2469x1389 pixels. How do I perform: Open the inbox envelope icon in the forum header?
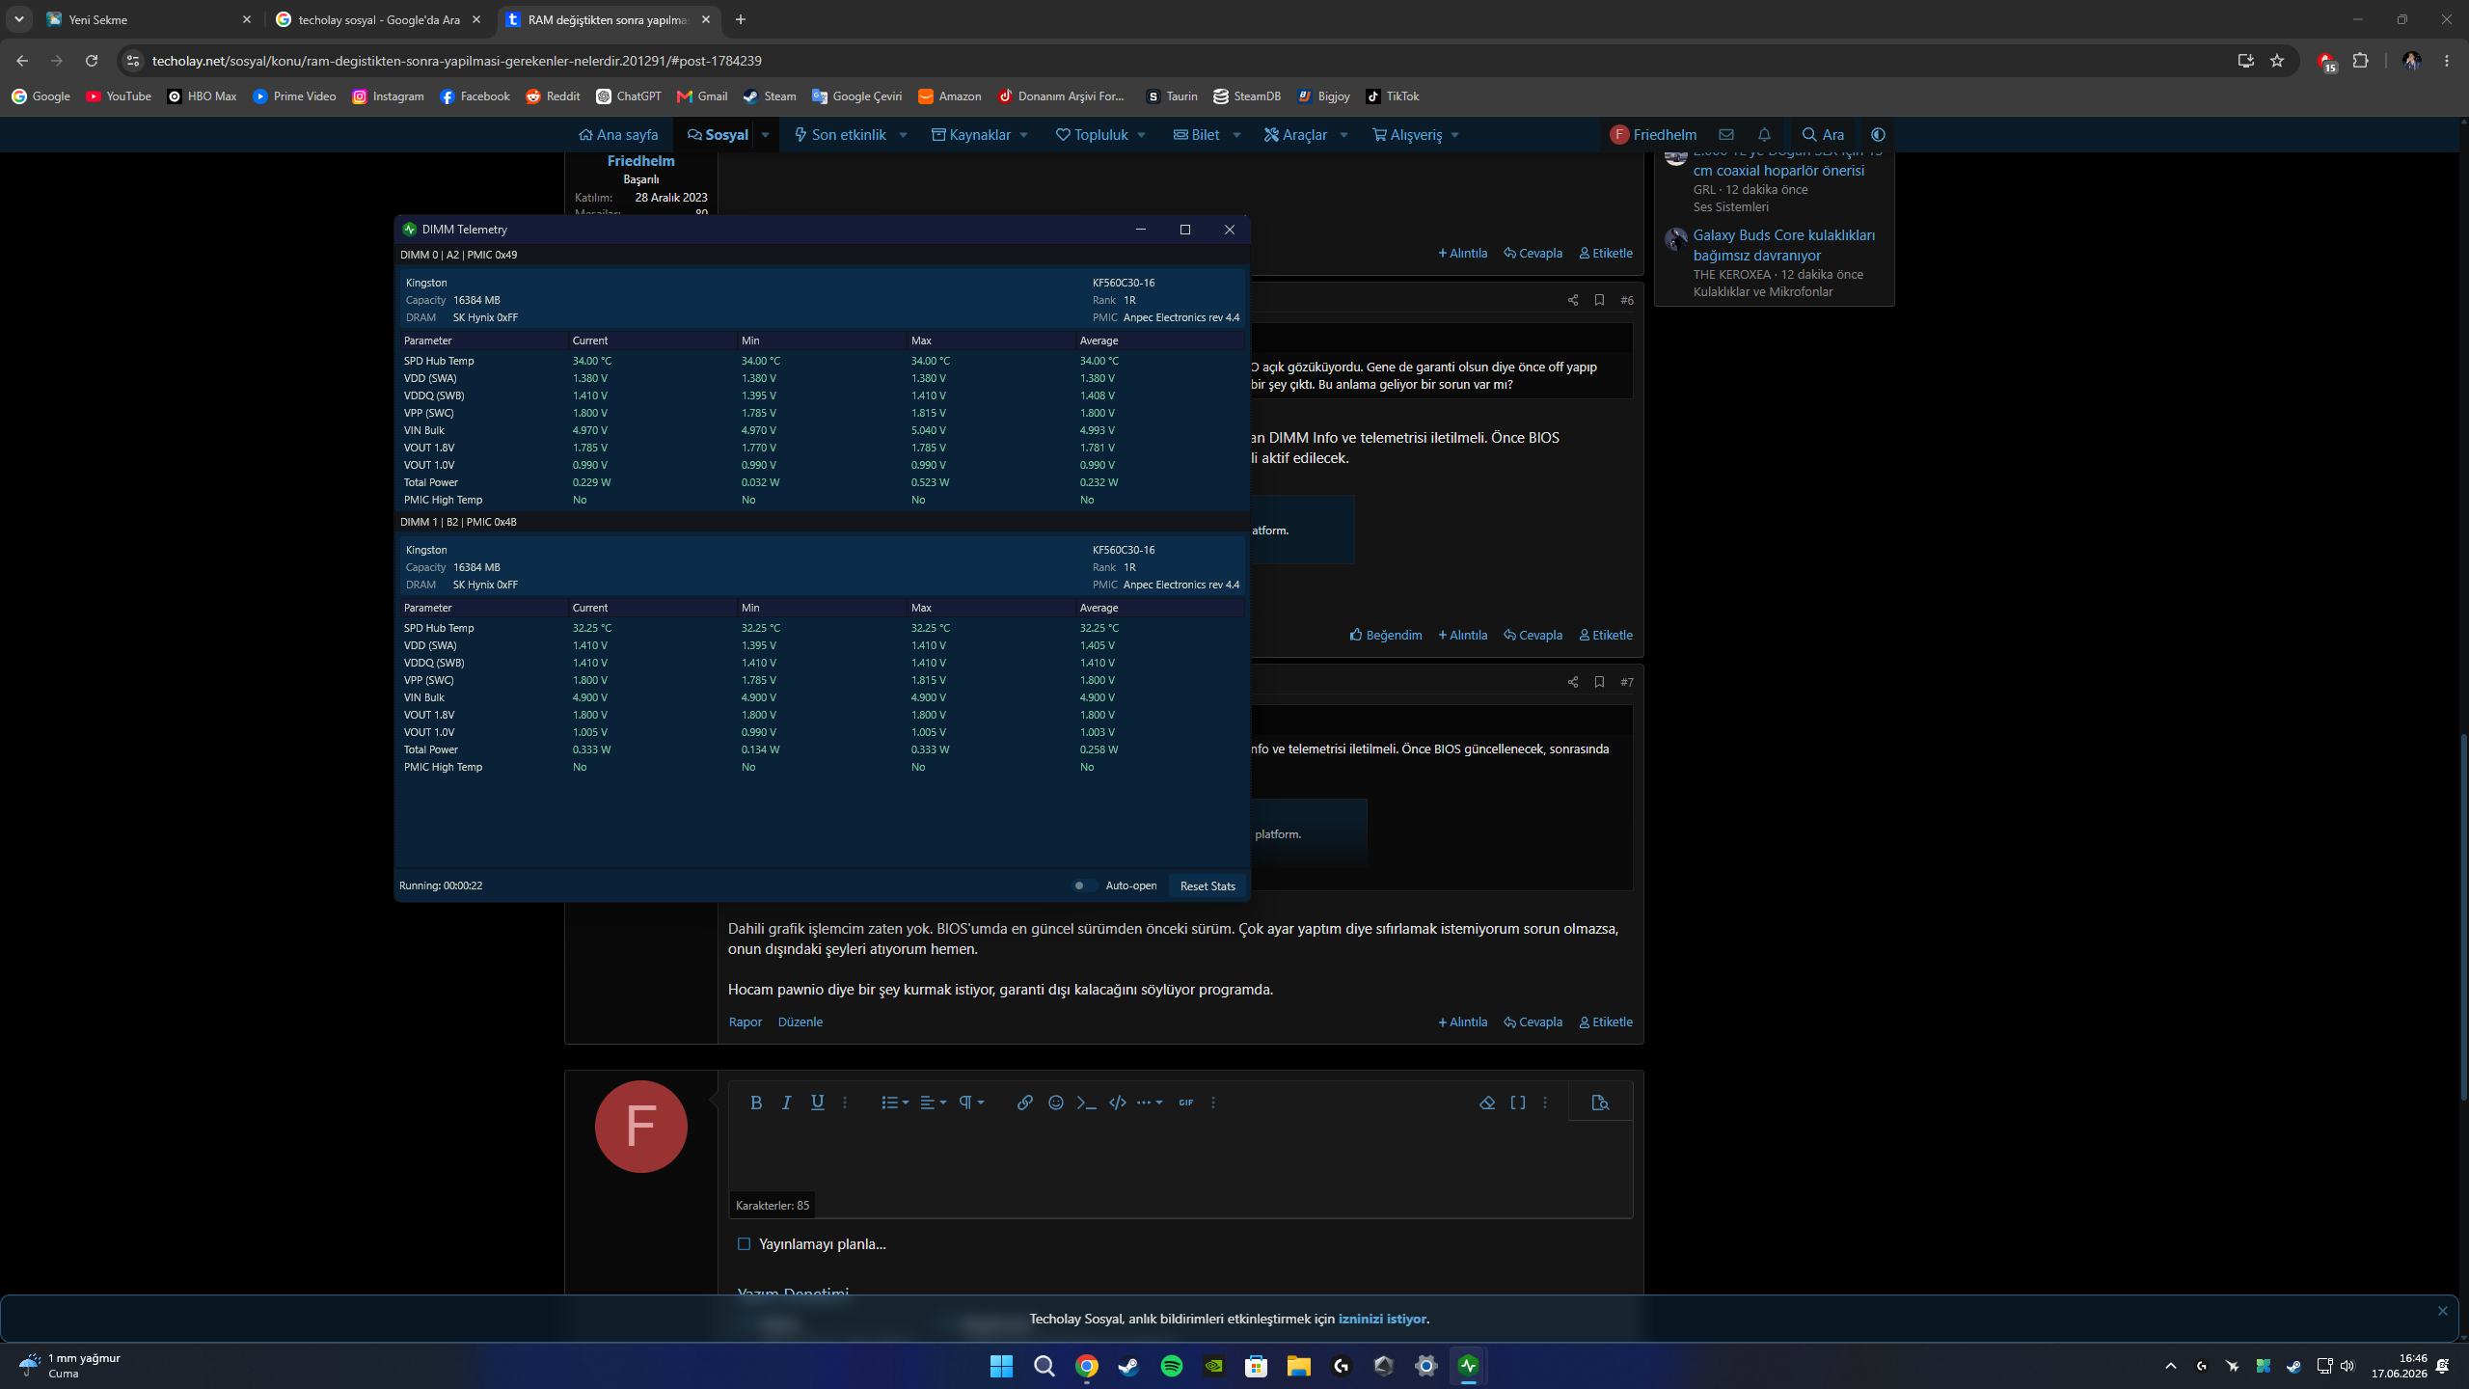point(1726,135)
